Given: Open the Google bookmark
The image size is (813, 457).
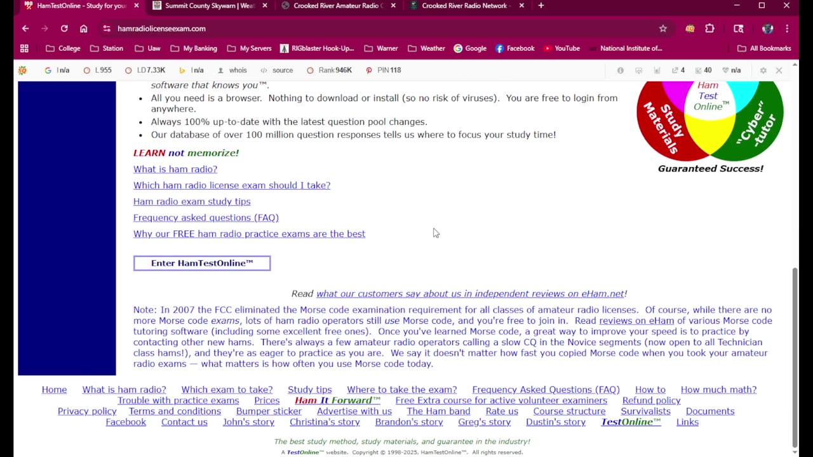Looking at the screenshot, I should pyautogui.click(x=469, y=48).
